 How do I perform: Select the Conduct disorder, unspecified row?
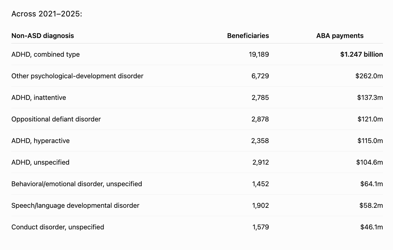tap(197, 227)
